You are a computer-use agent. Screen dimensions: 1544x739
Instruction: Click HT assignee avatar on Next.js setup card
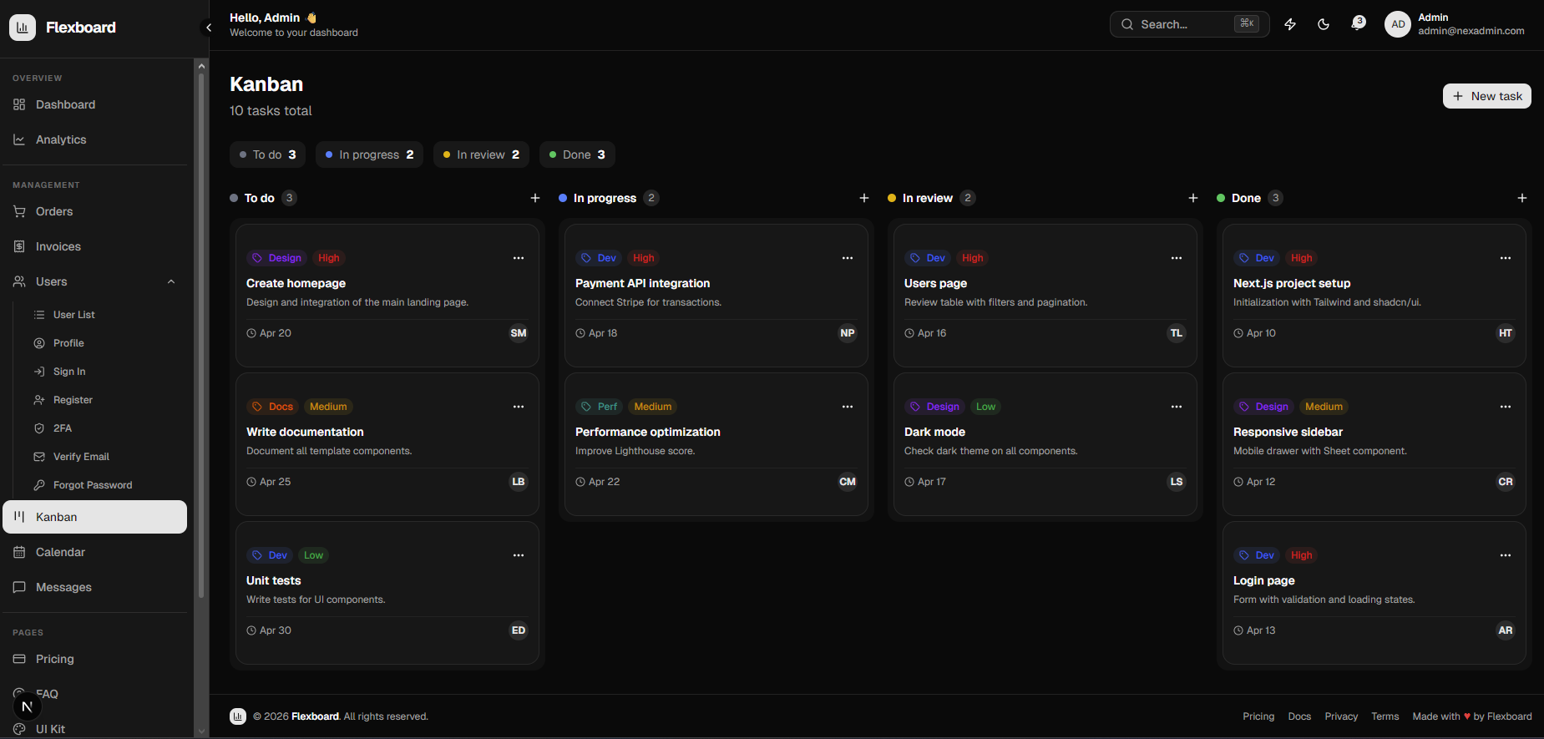[1506, 333]
